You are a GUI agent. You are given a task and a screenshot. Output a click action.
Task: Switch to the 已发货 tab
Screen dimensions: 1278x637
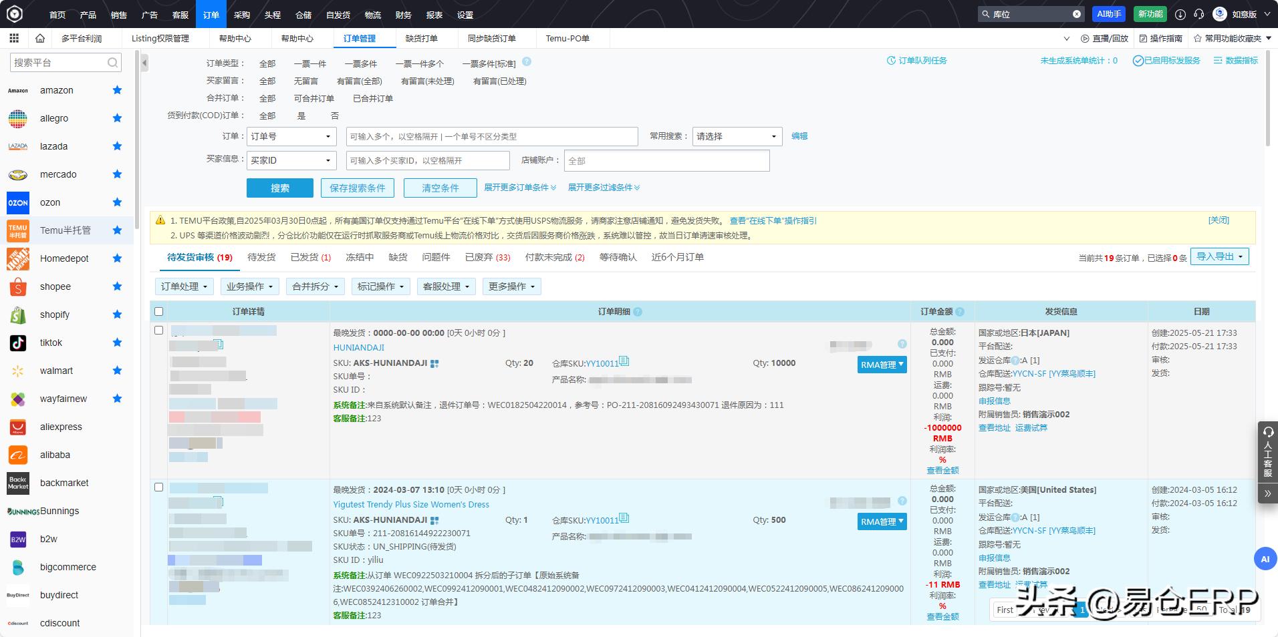coord(305,257)
